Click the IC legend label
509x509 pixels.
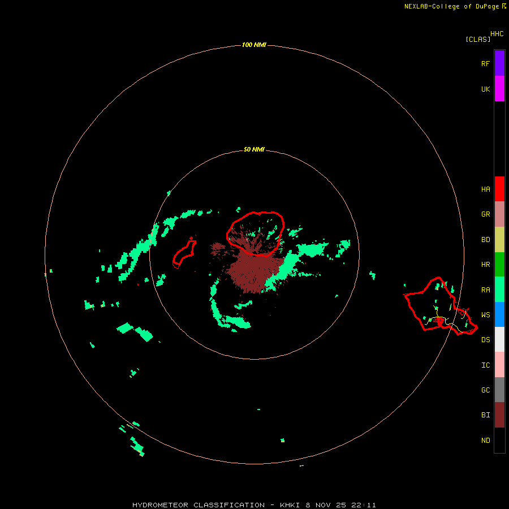coord(485,365)
